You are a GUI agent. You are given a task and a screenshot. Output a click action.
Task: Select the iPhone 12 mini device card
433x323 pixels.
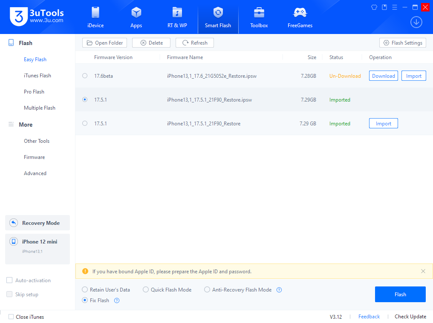(38, 249)
